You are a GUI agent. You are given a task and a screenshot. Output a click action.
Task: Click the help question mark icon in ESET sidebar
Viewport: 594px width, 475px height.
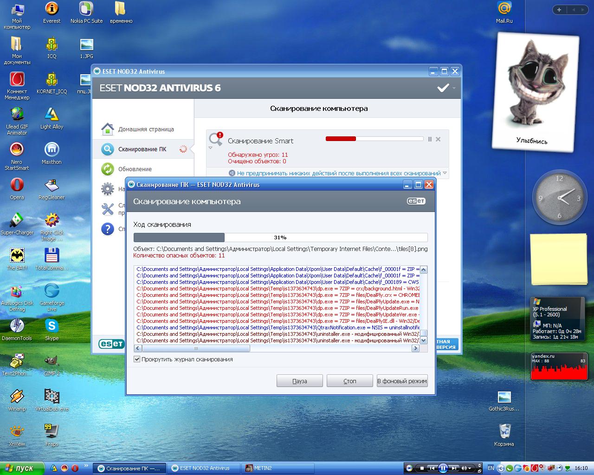coord(108,229)
